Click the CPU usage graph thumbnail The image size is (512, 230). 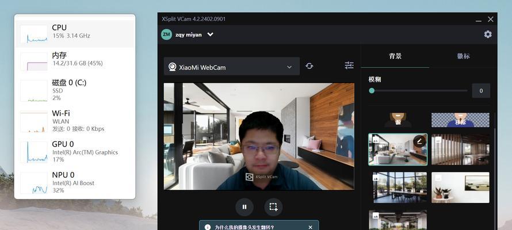pyautogui.click(x=33, y=34)
